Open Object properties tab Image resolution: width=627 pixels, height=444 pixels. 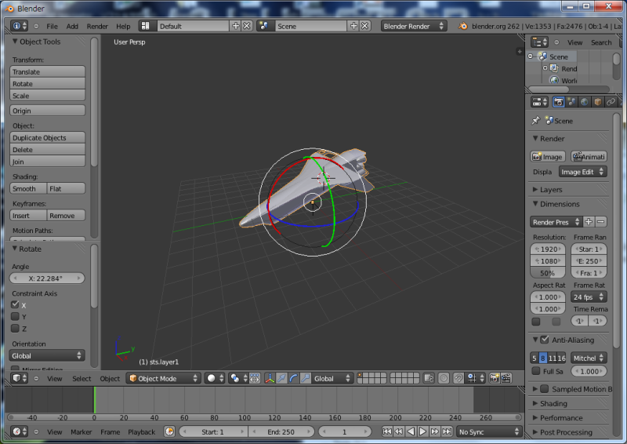pos(597,102)
